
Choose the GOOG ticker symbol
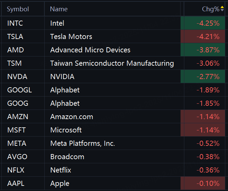[17, 103]
